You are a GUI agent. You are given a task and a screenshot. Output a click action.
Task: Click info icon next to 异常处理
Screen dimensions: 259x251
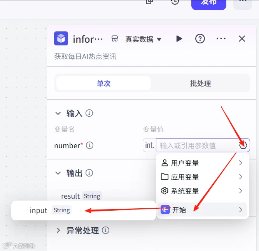coord(105,230)
